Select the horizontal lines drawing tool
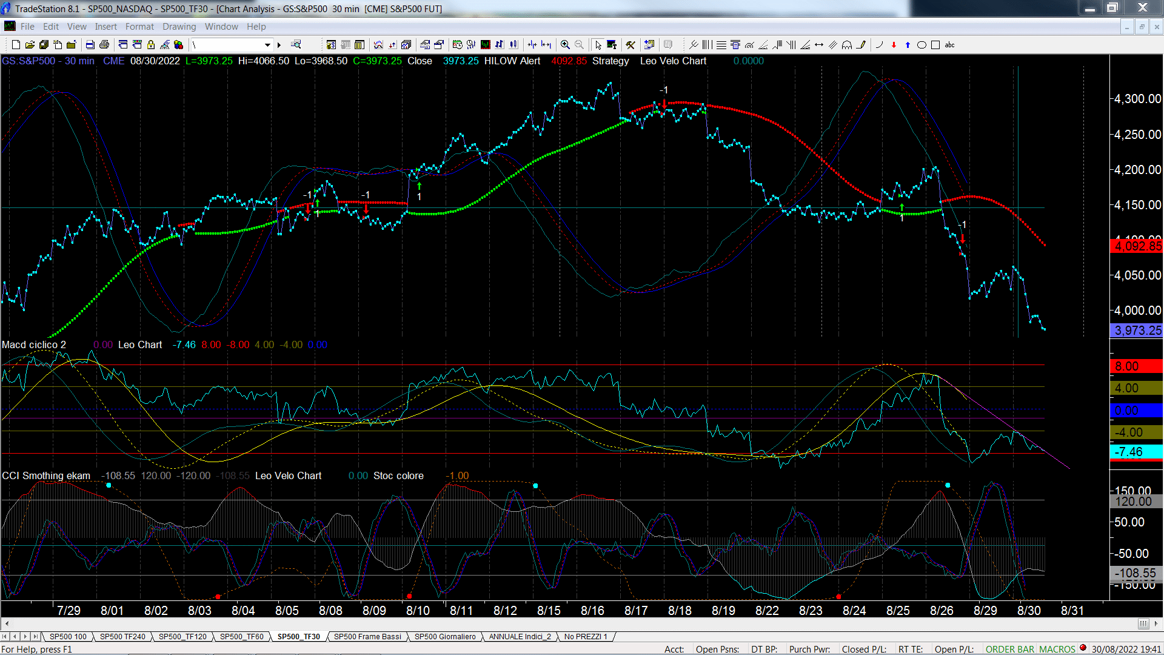Image resolution: width=1164 pixels, height=655 pixels. tap(721, 45)
